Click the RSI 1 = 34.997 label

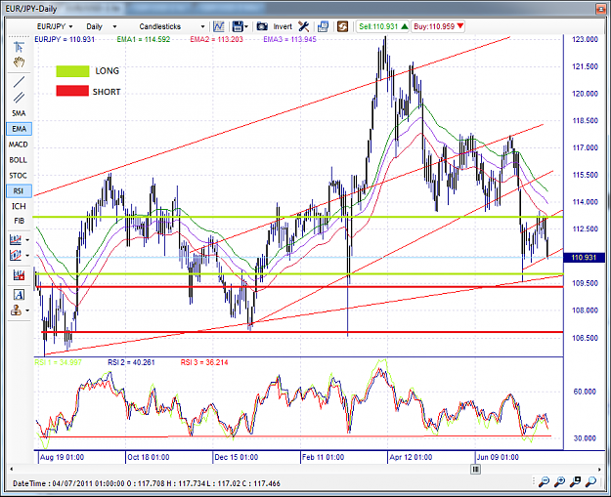point(58,362)
